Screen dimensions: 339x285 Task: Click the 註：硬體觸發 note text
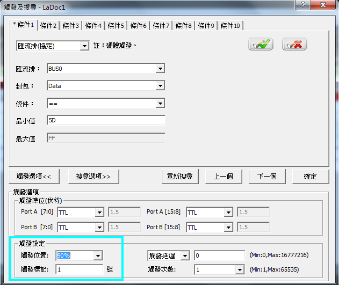click(x=115, y=46)
